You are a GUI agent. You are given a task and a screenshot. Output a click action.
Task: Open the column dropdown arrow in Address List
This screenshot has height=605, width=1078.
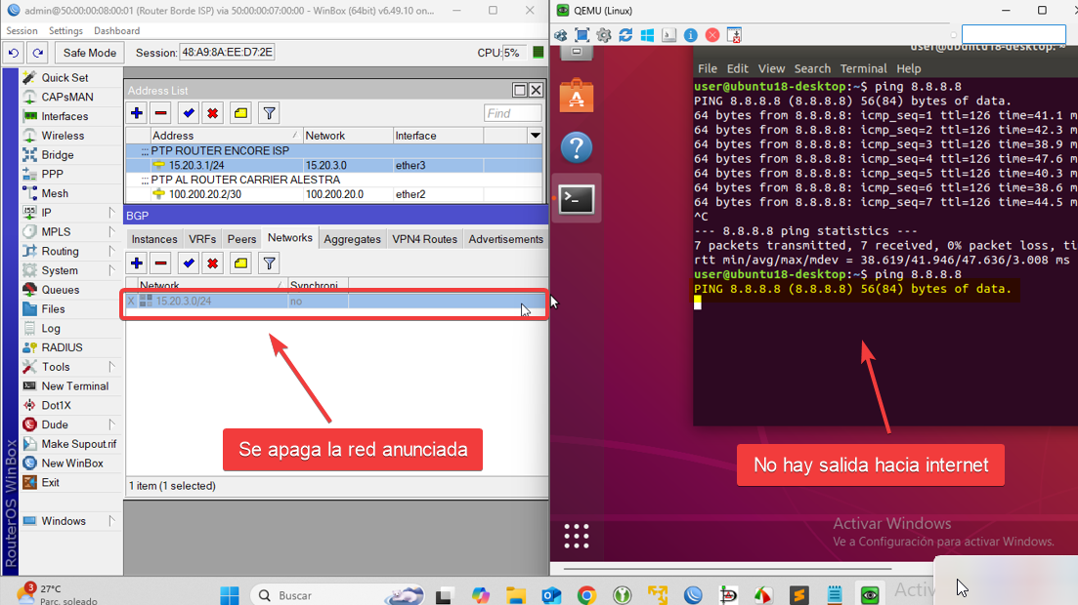pos(535,136)
